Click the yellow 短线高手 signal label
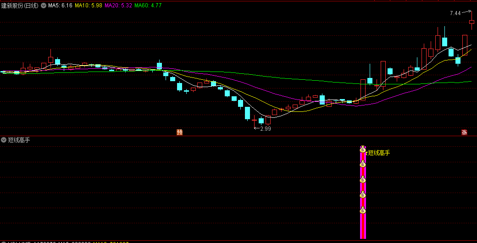Viewport: 477px width, 243px height. tap(379, 153)
